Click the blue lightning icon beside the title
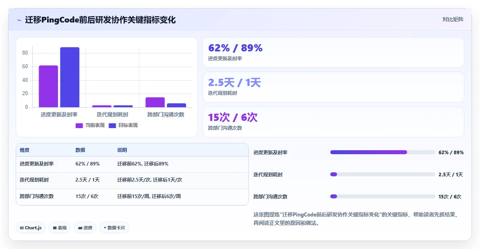This screenshot has width=480, height=249. pyautogui.click(x=19, y=20)
